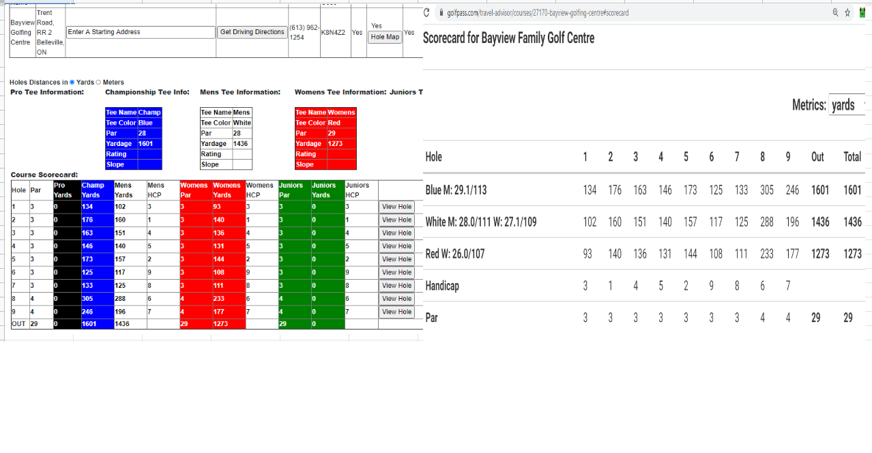
Task: Click the Bayview Golfing Centre name cell
Action: coord(23,32)
